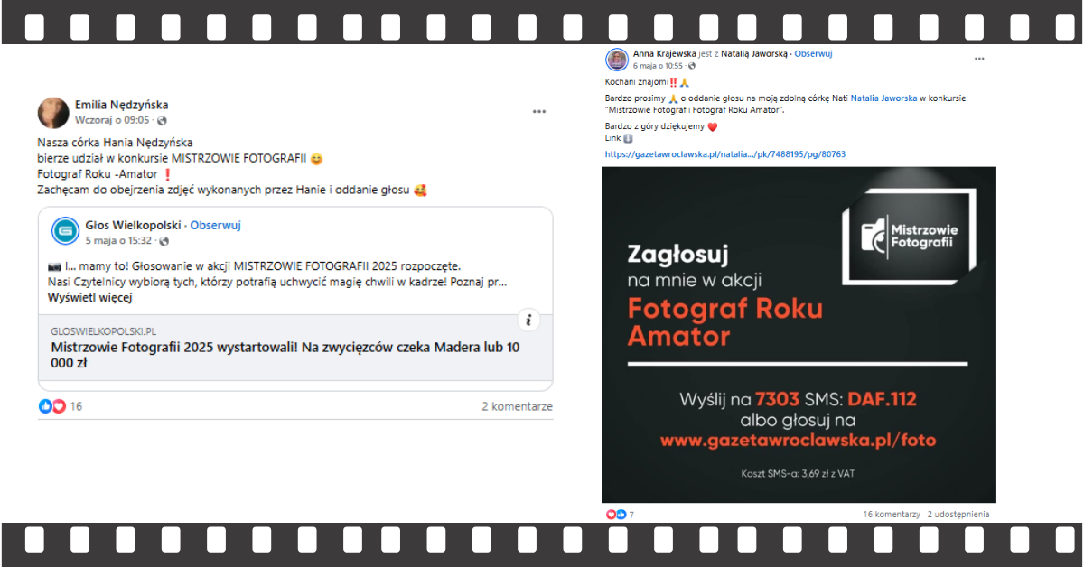1084x567 pixels.
Task: Open Emilia Nędzyńska's profile picture
Action: 53,113
